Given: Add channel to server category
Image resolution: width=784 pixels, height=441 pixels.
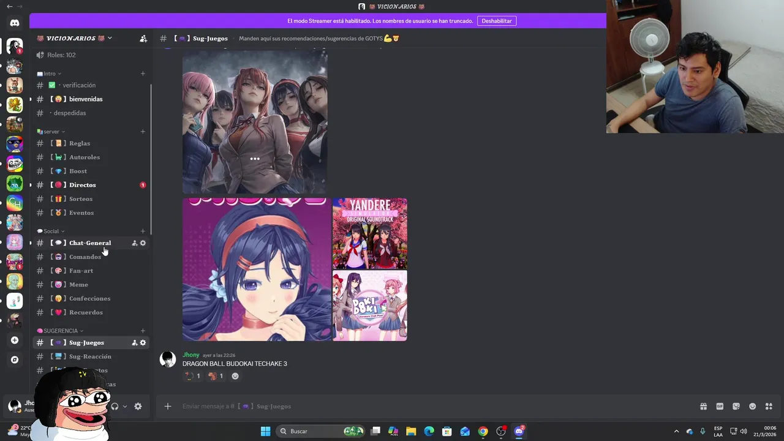Looking at the screenshot, I should [x=143, y=131].
